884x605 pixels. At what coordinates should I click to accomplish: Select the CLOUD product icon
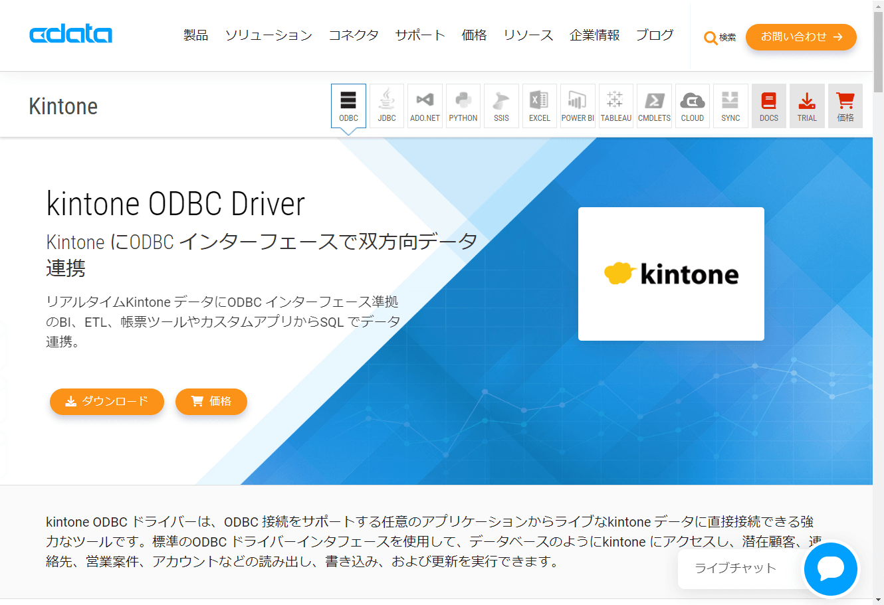[692, 105]
